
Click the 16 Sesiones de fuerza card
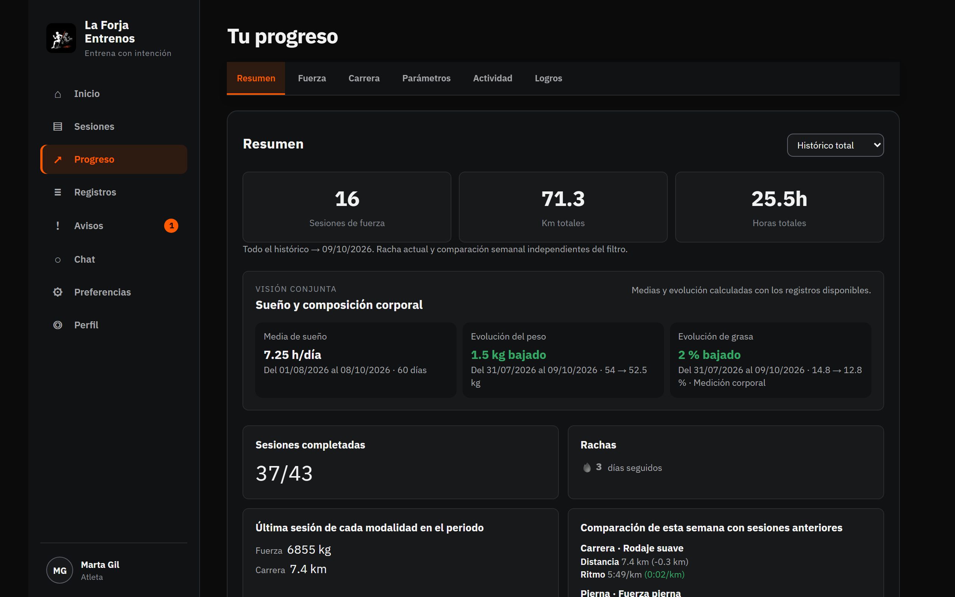coord(347,207)
